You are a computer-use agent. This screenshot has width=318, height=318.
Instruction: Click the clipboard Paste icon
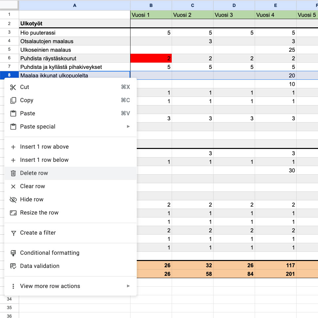(x=13, y=114)
